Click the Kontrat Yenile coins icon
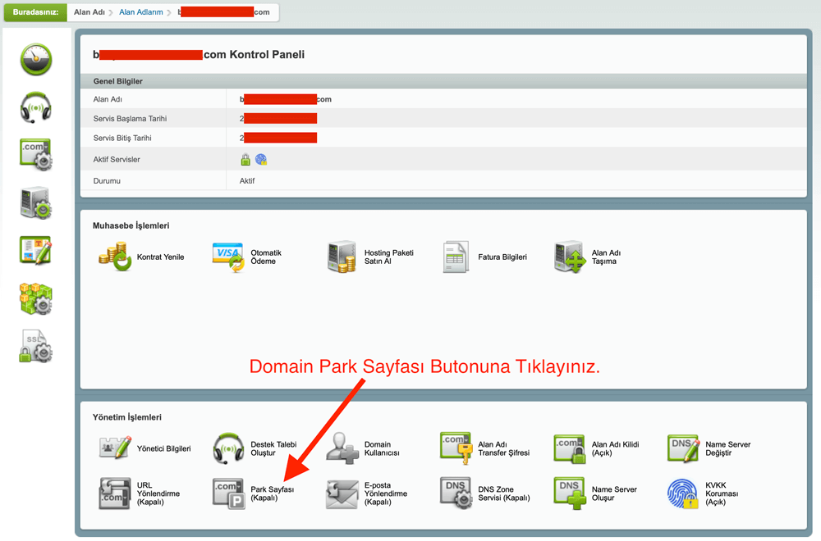Viewport: 821px width, 541px height. point(115,257)
